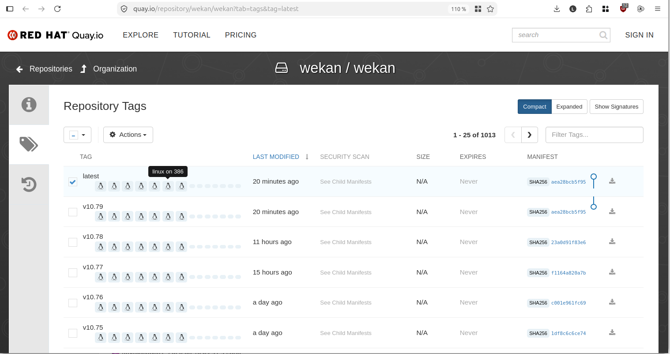Click the Red Hat Quay.io logo
The image size is (670, 354).
click(56, 35)
